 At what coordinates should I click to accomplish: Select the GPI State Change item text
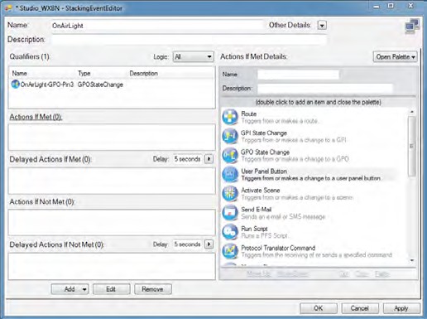coord(264,133)
